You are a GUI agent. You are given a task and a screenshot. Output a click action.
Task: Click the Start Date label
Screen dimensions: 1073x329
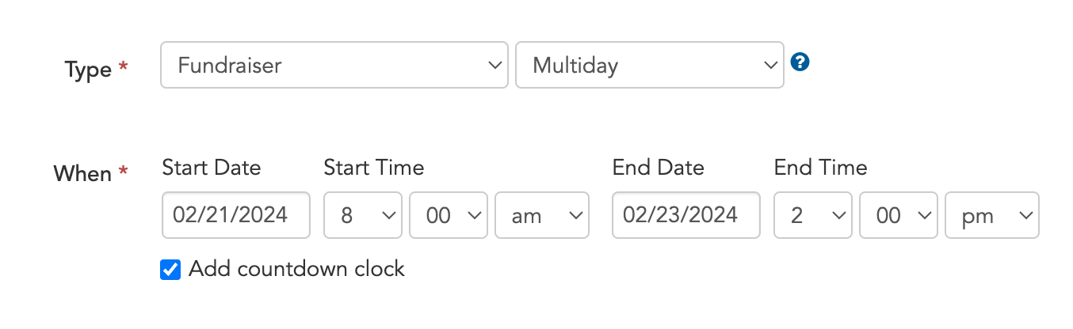(211, 168)
